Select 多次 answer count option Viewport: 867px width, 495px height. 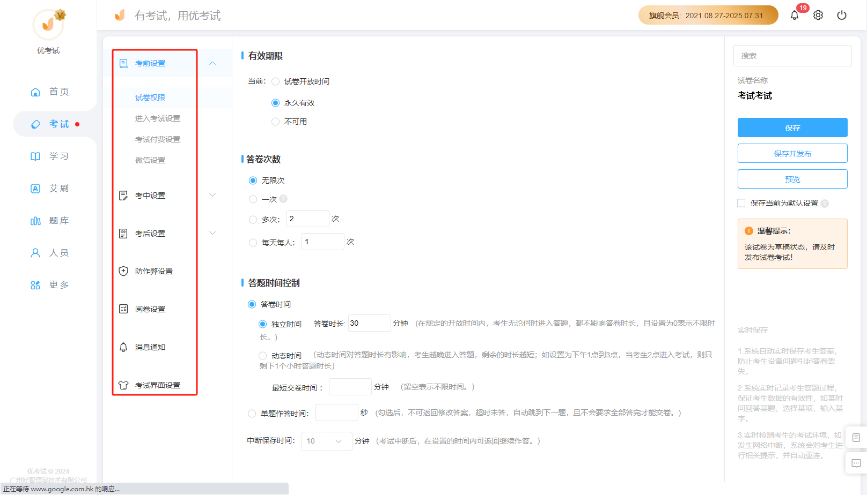253,220
